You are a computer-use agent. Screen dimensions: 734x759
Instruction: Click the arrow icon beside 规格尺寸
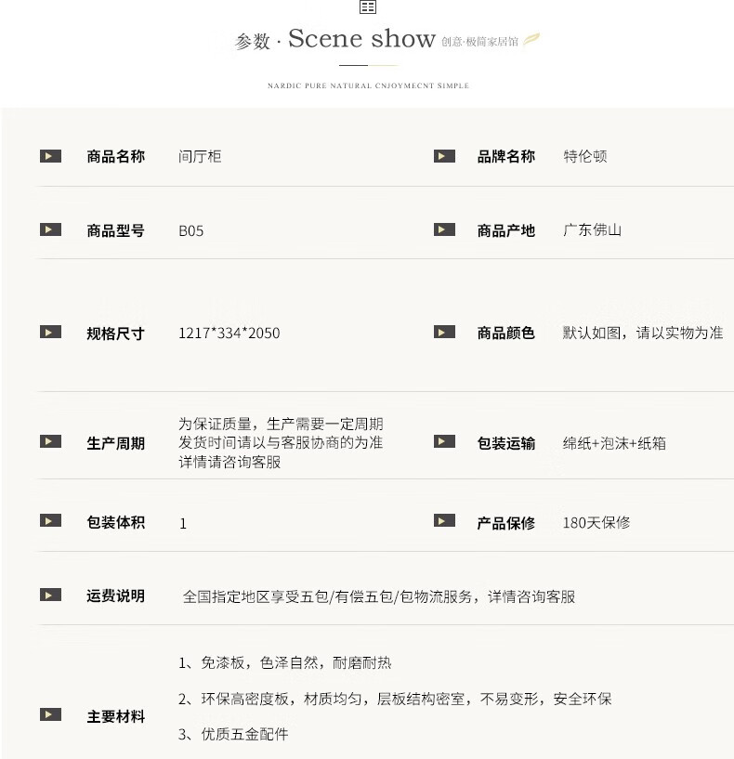50,332
